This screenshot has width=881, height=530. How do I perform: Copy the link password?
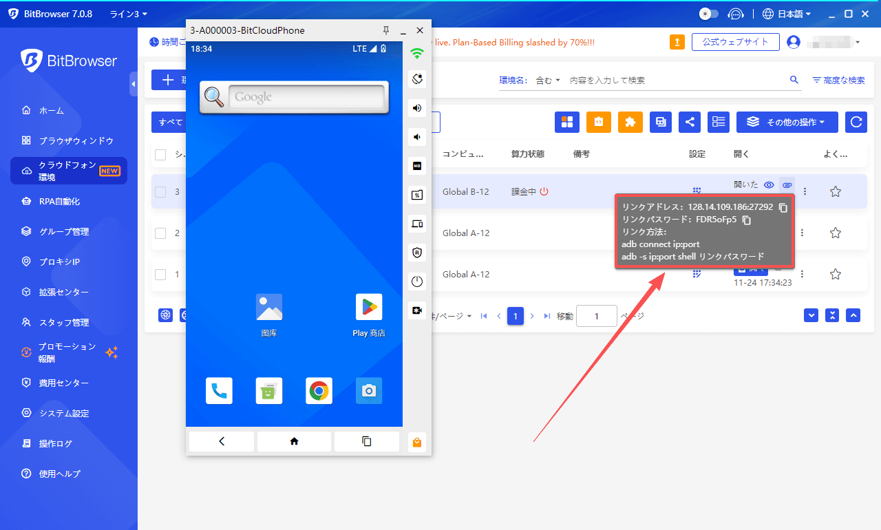pos(746,220)
